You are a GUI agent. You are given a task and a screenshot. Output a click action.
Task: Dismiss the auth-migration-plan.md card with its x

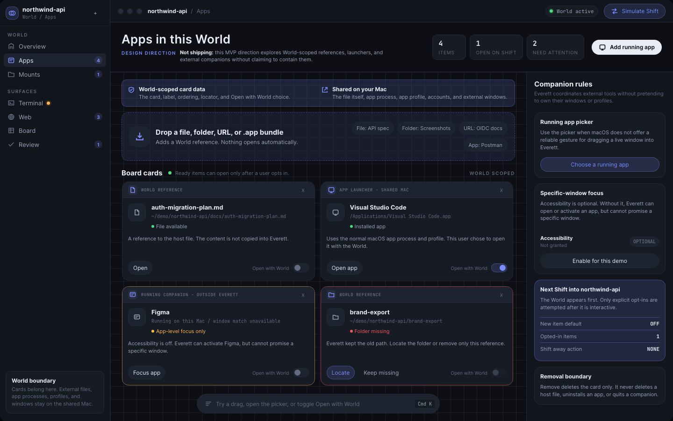[303, 190]
